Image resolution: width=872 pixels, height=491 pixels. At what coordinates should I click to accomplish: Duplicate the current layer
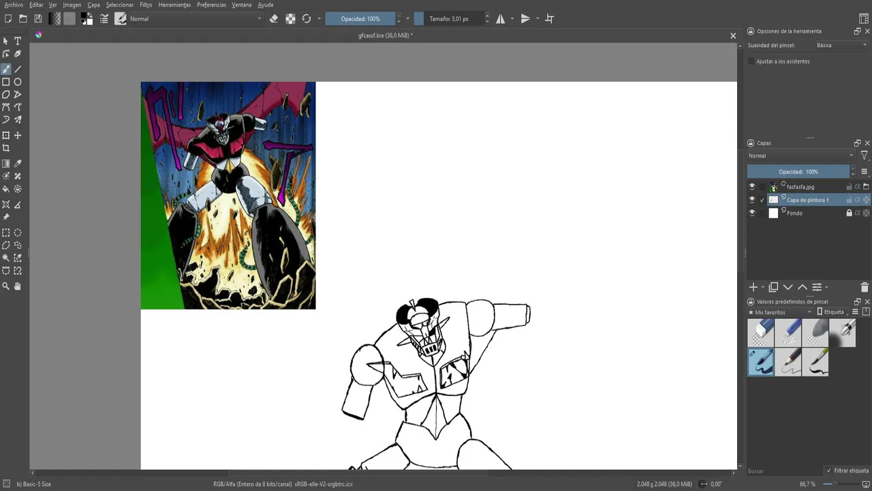coord(773,288)
